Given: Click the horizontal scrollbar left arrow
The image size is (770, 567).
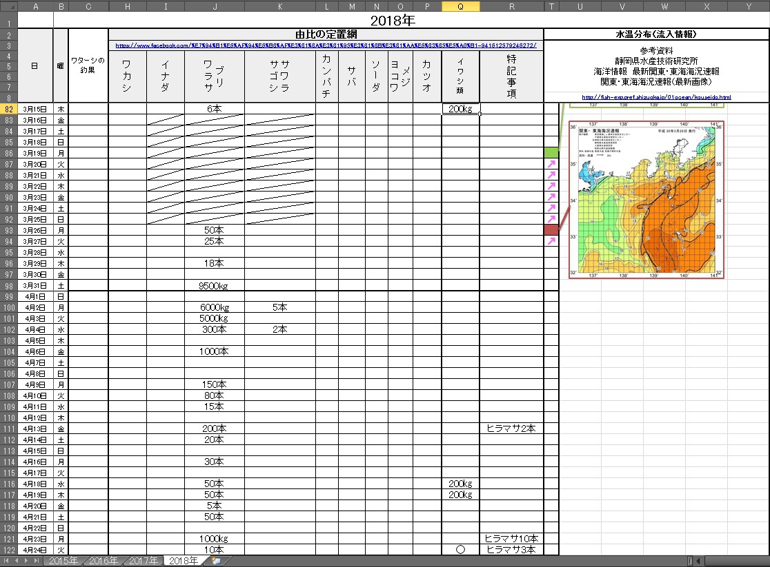Looking at the screenshot, I should coord(699,561).
